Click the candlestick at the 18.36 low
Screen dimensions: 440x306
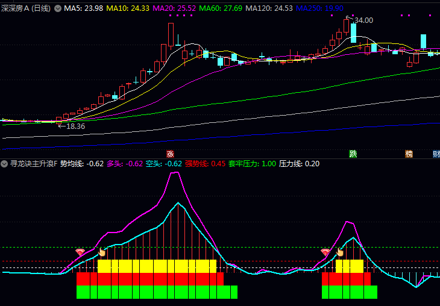tap(58, 120)
